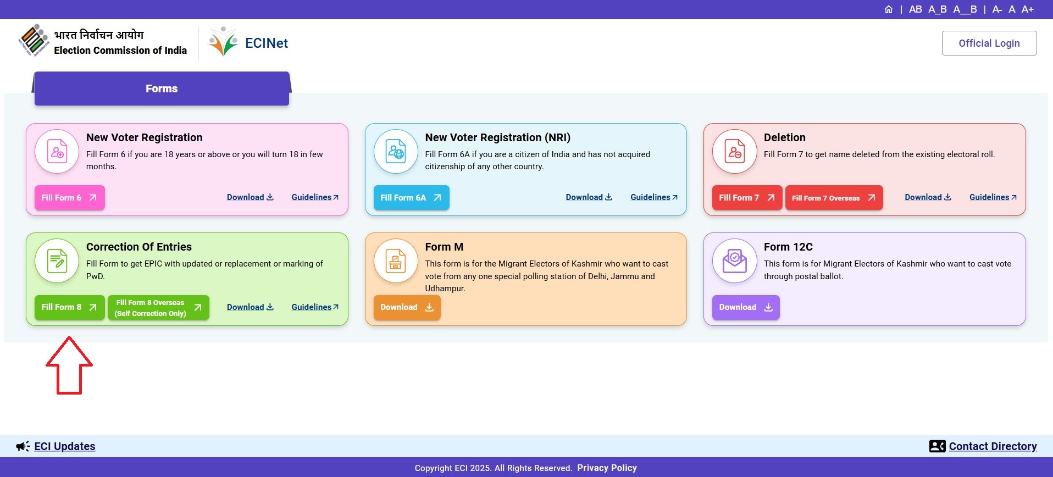
Task: Choose the A__B widest letter spacing option
Action: pyautogui.click(x=965, y=9)
